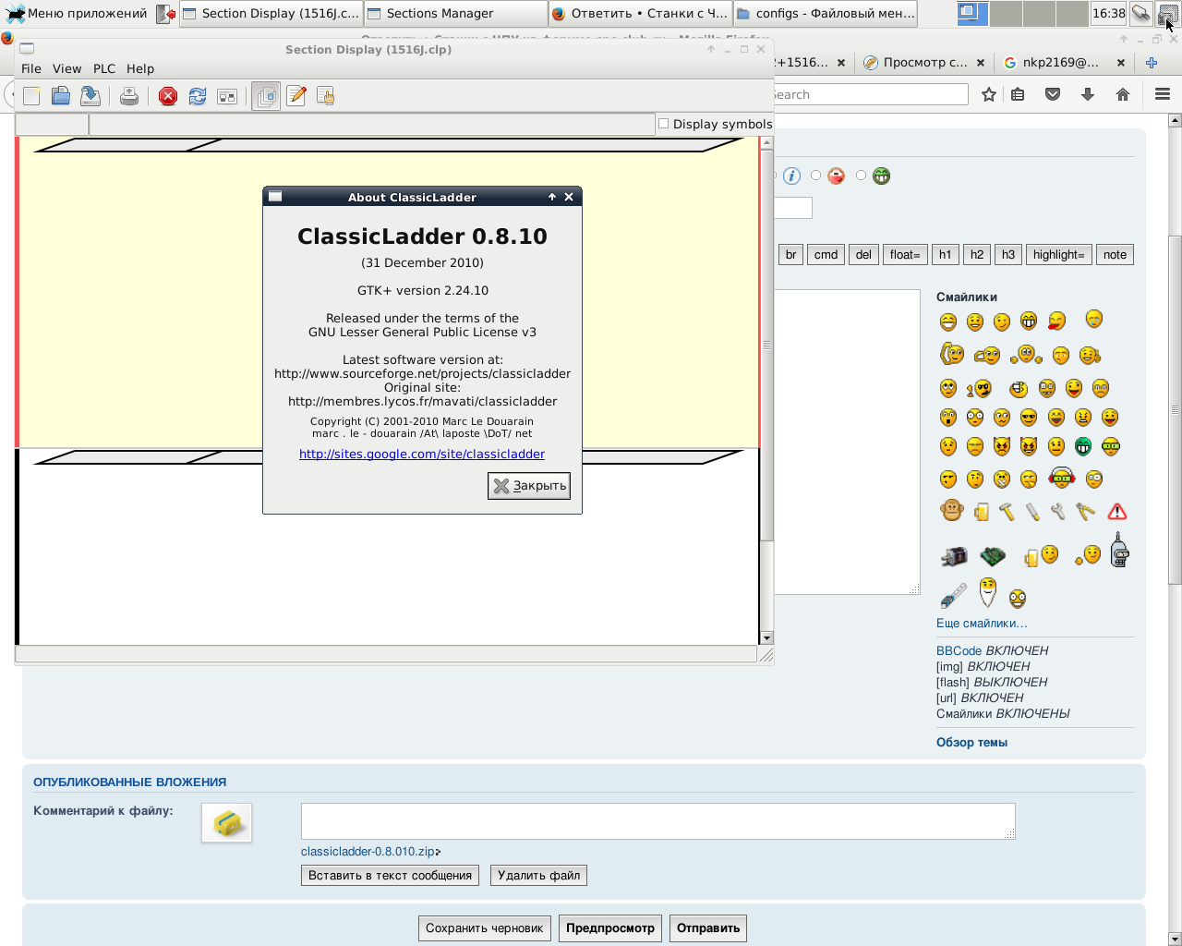
Task: Insert the monkey smiley
Action: 952,510
